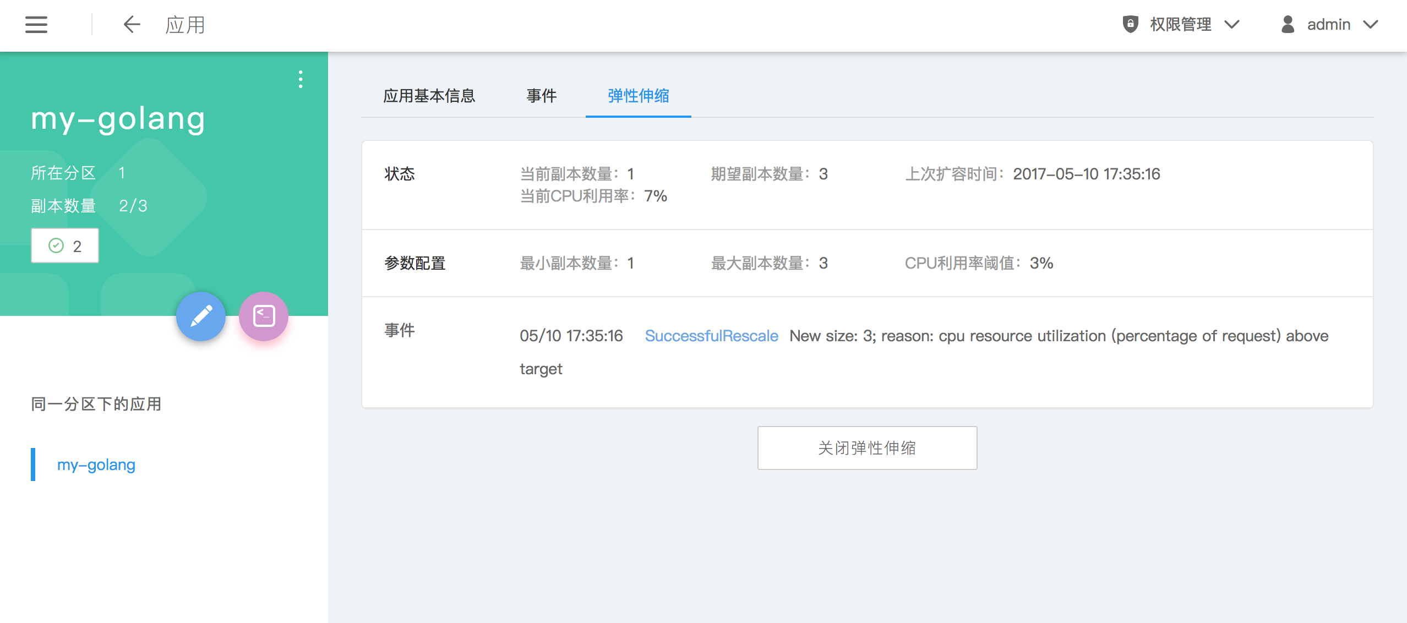Screen dimensions: 1407x623
Task: Switch to the 应用基本信息 tab
Action: click(429, 96)
